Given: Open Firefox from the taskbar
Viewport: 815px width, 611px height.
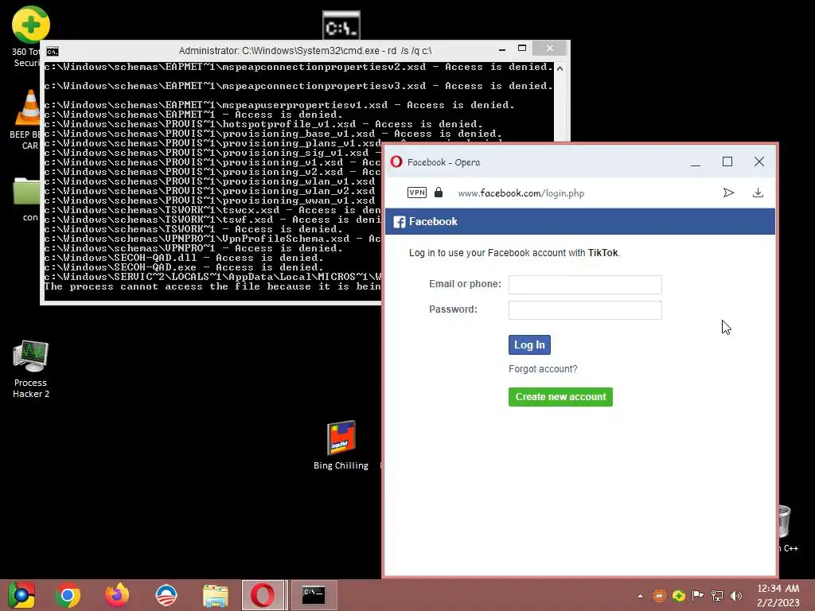Looking at the screenshot, I should pyautogui.click(x=117, y=595).
